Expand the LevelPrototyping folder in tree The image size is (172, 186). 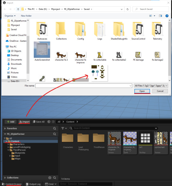pos(8,147)
